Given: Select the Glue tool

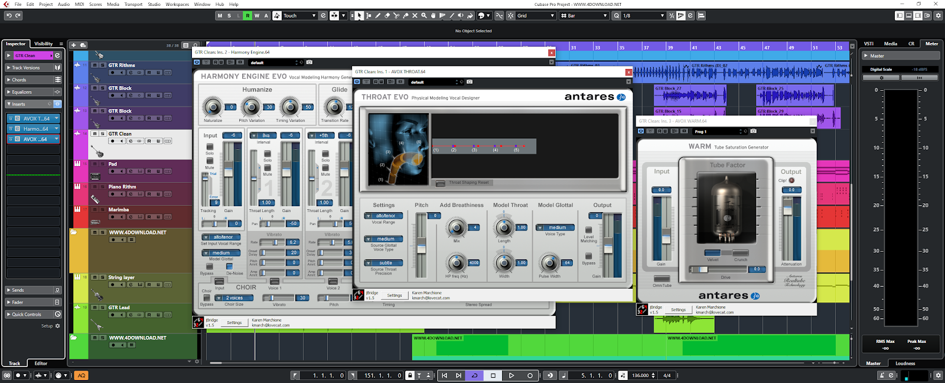Looking at the screenshot, I should tap(405, 15).
